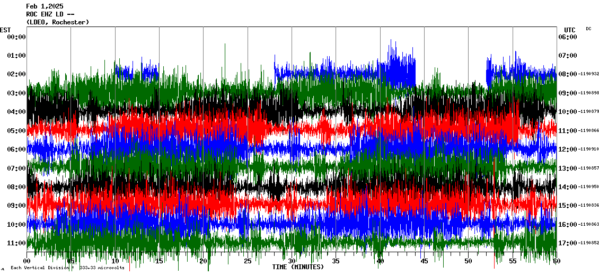Click the 06:00 UTC row label
The width and height of the screenshot is (599, 275).
click(x=567, y=37)
